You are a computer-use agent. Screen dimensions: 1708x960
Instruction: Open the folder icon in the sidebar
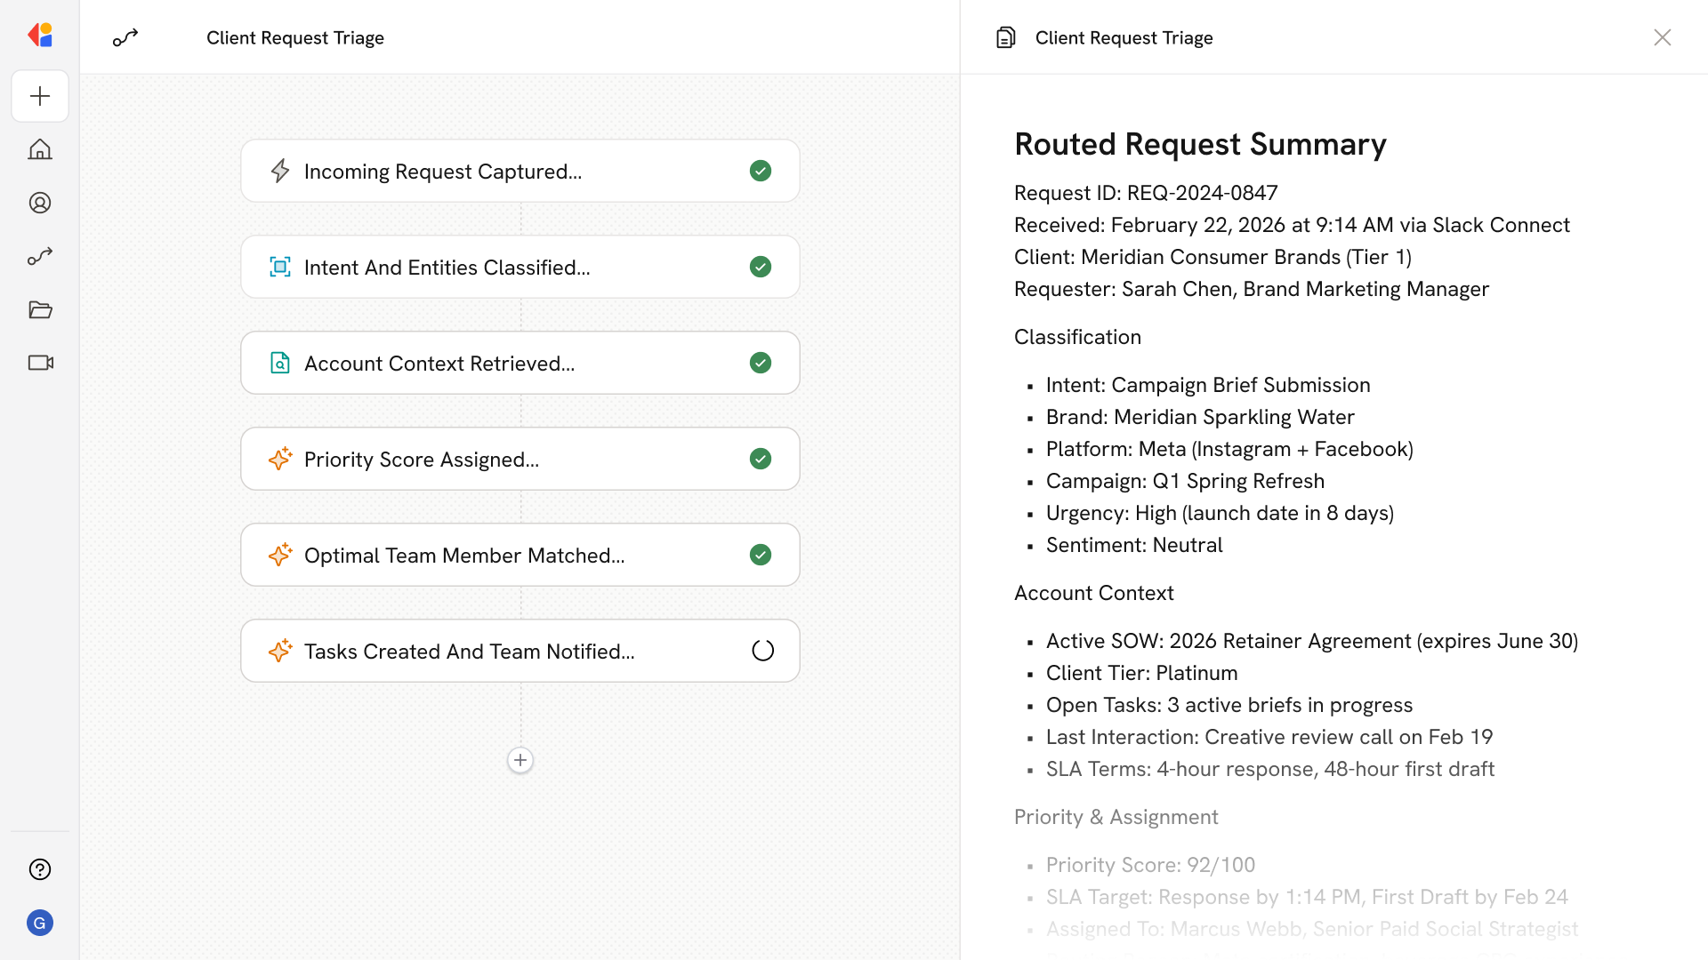(x=40, y=309)
